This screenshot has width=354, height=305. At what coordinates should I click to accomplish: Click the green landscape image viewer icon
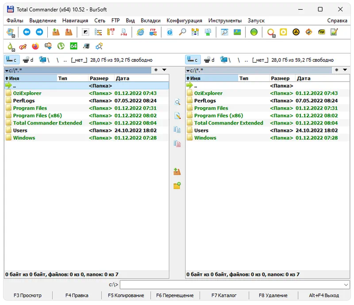pyautogui.click(x=237, y=32)
